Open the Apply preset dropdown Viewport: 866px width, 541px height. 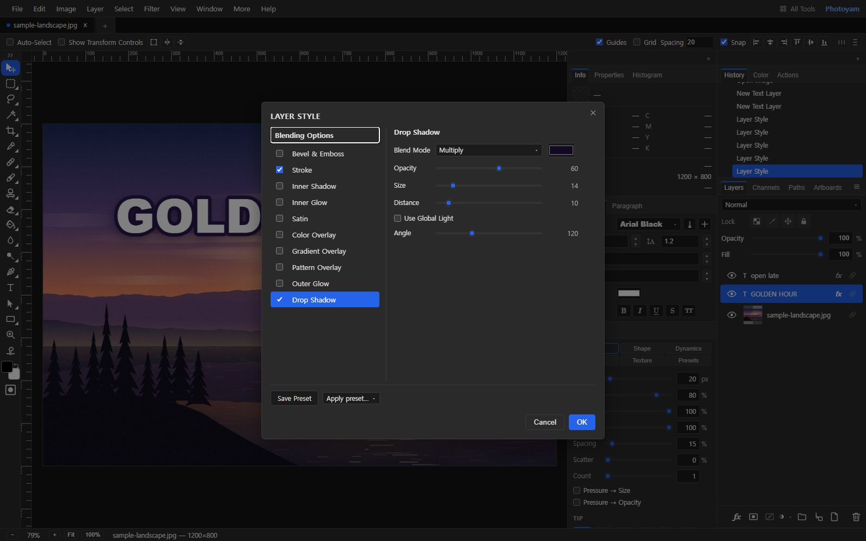pyautogui.click(x=351, y=399)
